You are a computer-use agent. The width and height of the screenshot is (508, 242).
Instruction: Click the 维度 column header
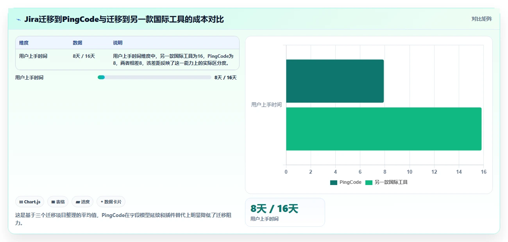[x=24, y=43]
